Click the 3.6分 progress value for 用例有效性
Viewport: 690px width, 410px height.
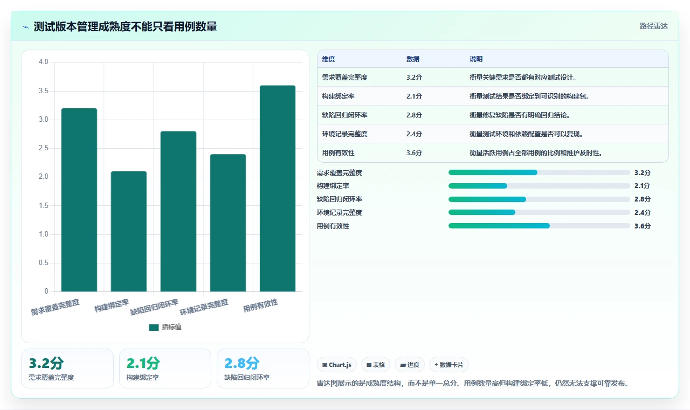point(643,226)
